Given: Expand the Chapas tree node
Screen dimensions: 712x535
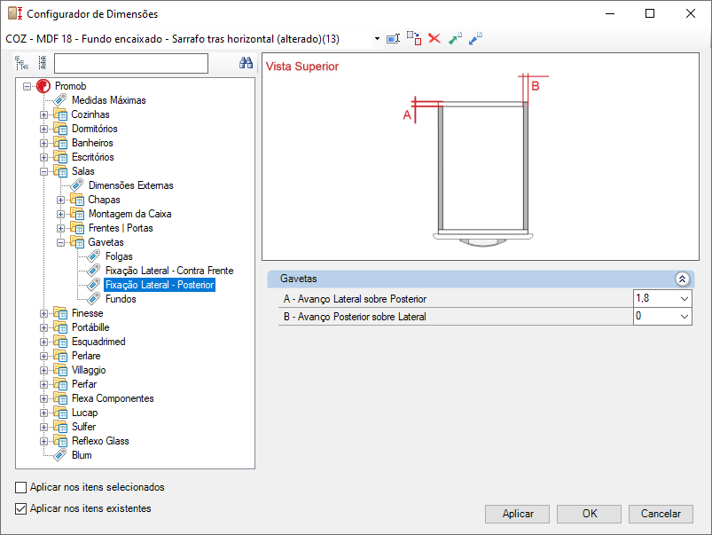Looking at the screenshot, I should (x=61, y=200).
